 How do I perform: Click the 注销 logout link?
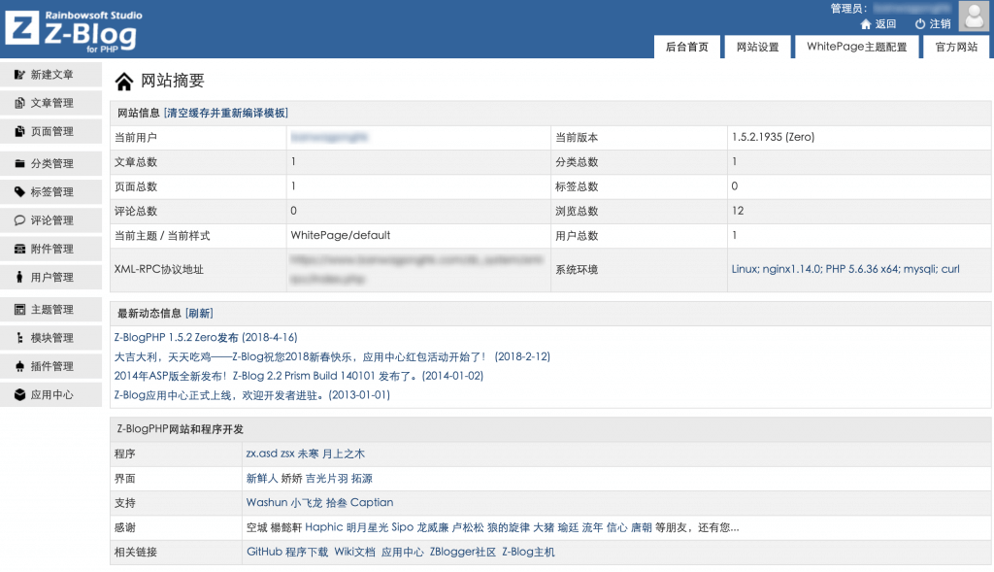click(x=940, y=24)
